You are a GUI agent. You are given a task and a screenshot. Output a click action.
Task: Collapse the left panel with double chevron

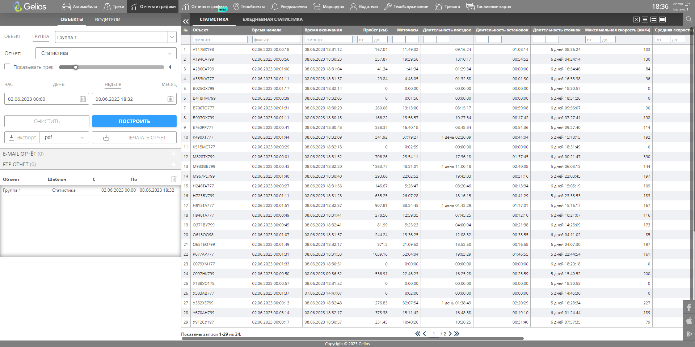[186, 21]
